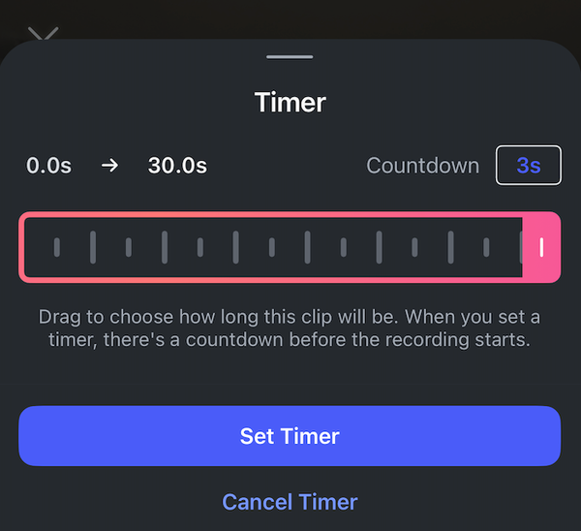
Task: Click the "Drag to choose" help text
Action: point(290,328)
